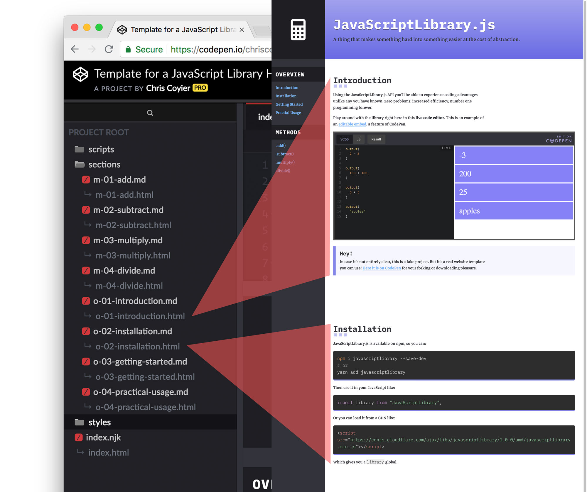
Task: Click the CodePen logo in the black page header
Action: [x=81, y=74]
